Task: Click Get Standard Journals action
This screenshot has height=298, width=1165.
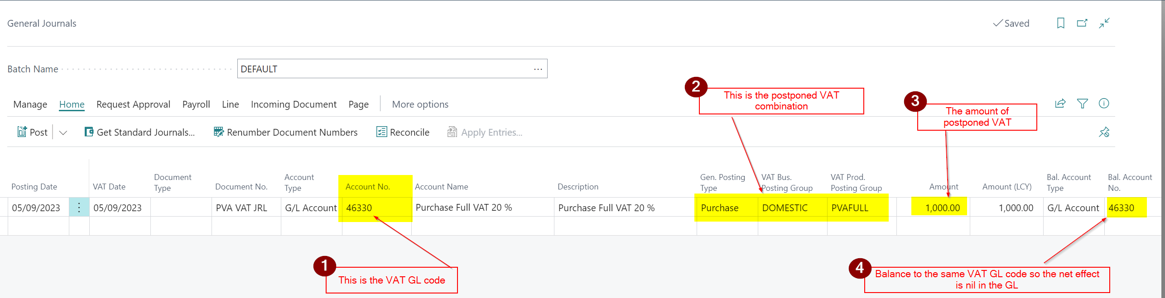Action: [x=140, y=132]
